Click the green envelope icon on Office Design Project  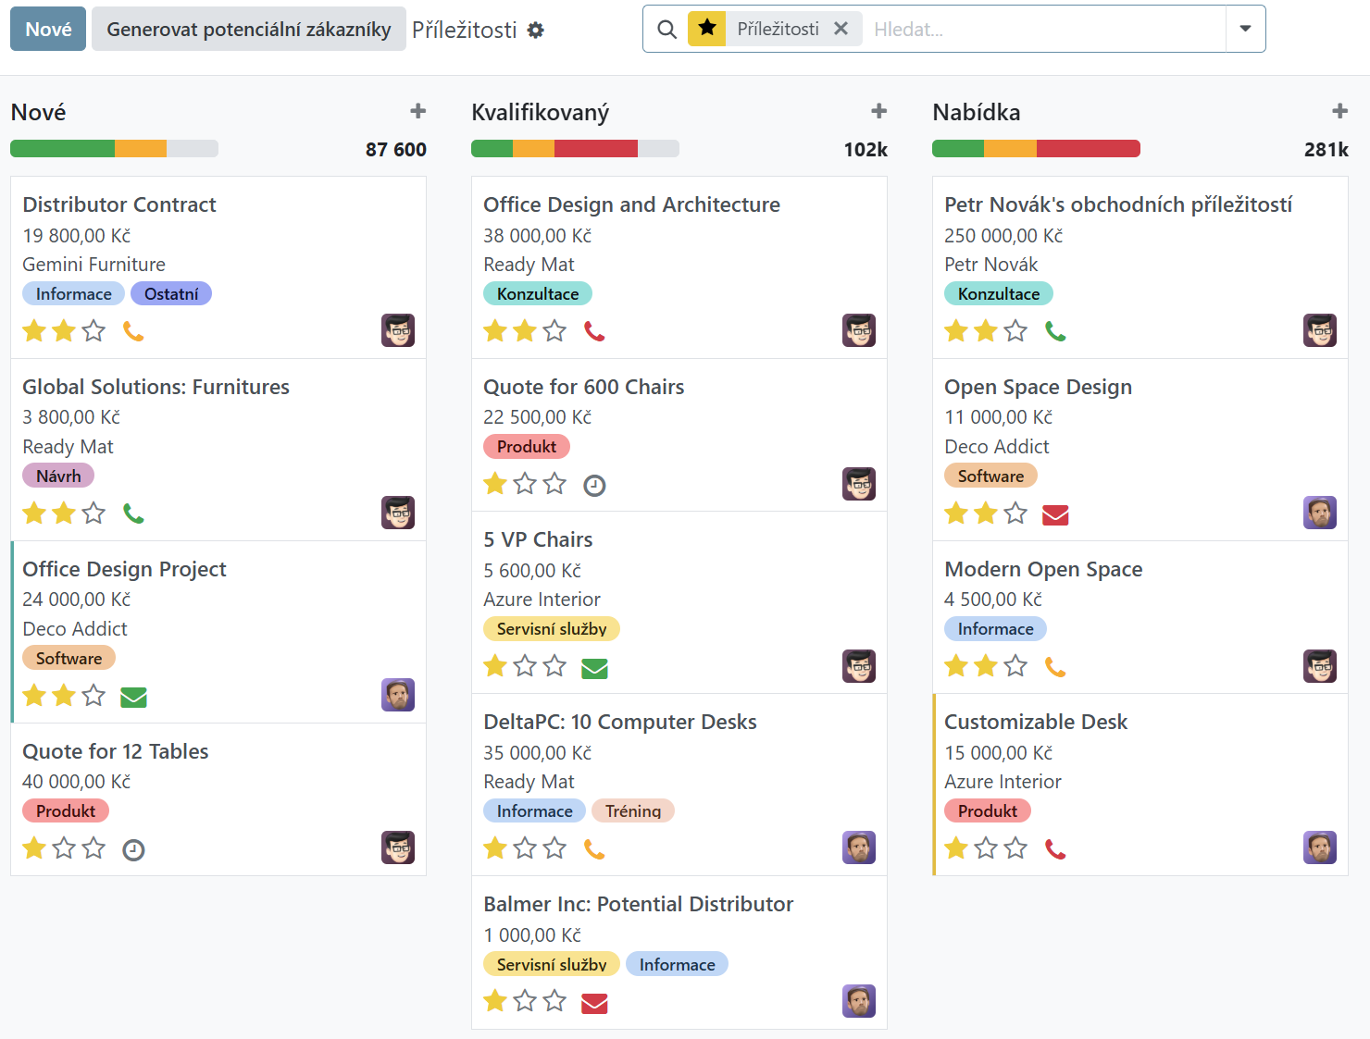pyautogui.click(x=133, y=697)
